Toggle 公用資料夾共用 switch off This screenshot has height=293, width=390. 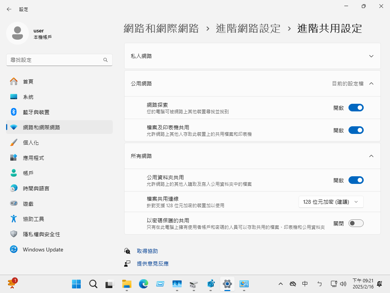(356, 180)
